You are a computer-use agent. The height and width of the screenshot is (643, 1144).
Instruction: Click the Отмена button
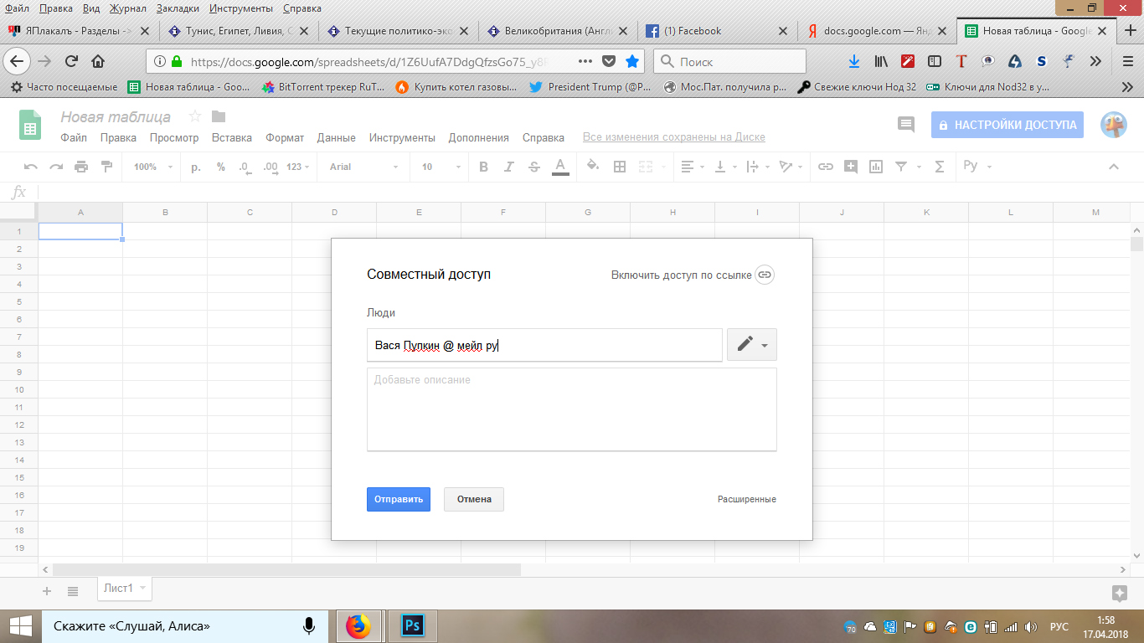[x=474, y=500]
